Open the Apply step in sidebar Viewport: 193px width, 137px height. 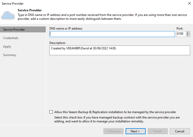coord(7,47)
